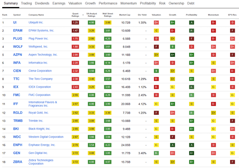This screenshot has height=168, width=239.
Task: Click ENPH's 24.05B market cap value
Action: pos(126,145)
